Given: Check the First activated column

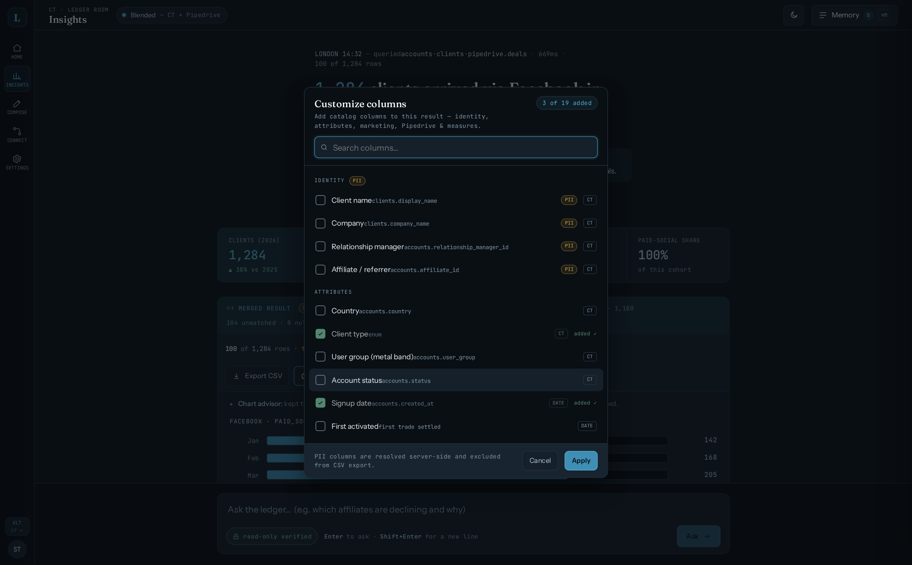Looking at the screenshot, I should (x=320, y=426).
